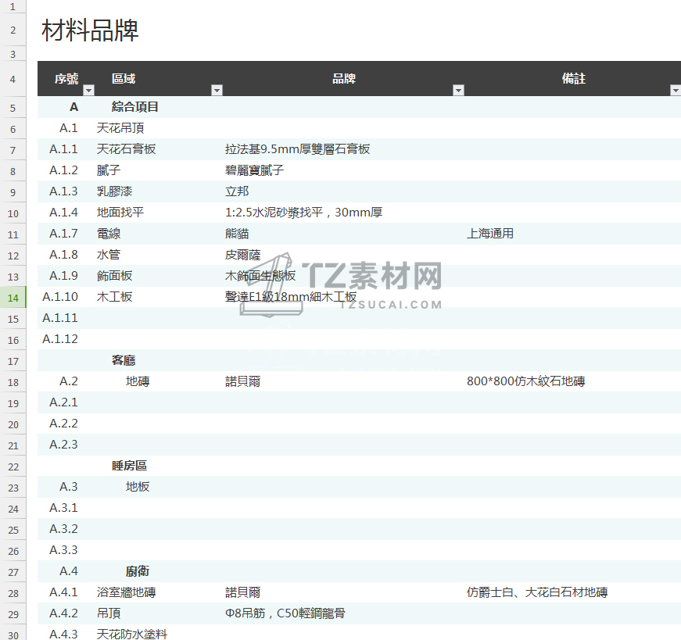
Task: Open the 序號 column filter dropdown
Action: pyautogui.click(x=88, y=91)
